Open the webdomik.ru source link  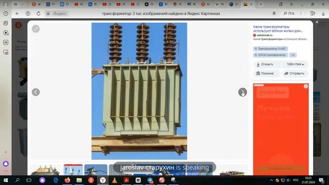[264, 35]
